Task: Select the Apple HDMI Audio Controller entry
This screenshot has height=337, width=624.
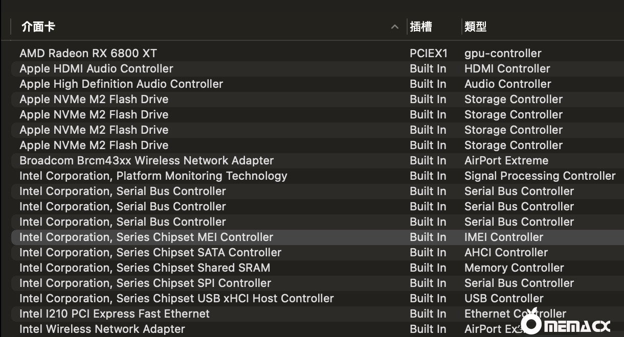Action: tap(96, 68)
